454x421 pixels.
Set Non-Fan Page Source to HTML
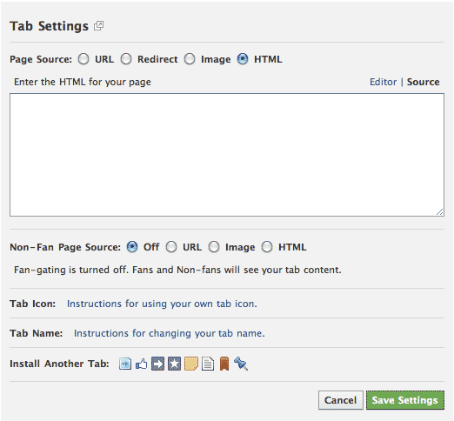coord(267,247)
